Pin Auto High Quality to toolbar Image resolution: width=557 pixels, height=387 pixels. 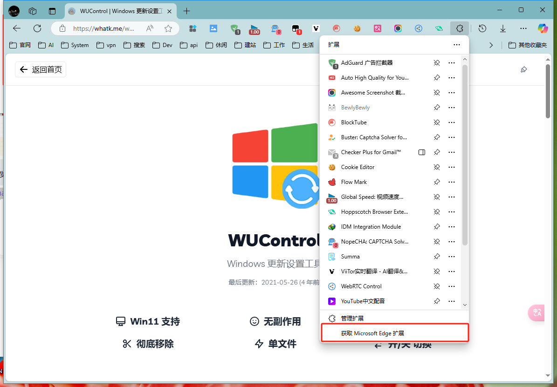pyautogui.click(x=437, y=78)
